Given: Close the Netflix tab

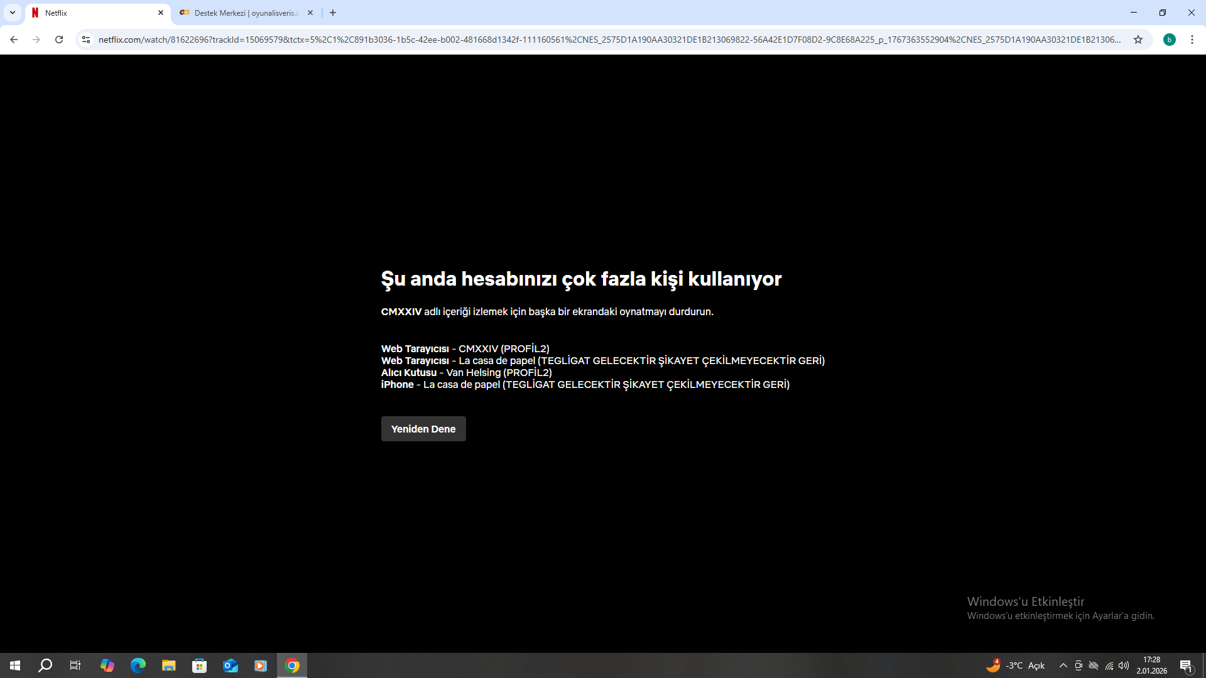Looking at the screenshot, I should pos(161,13).
